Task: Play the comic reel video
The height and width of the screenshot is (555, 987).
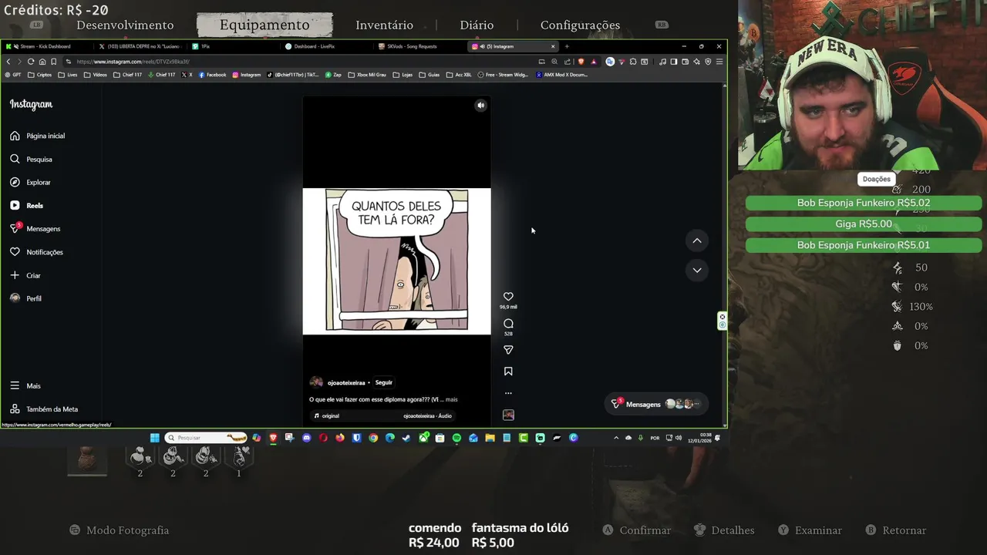Action: click(396, 261)
